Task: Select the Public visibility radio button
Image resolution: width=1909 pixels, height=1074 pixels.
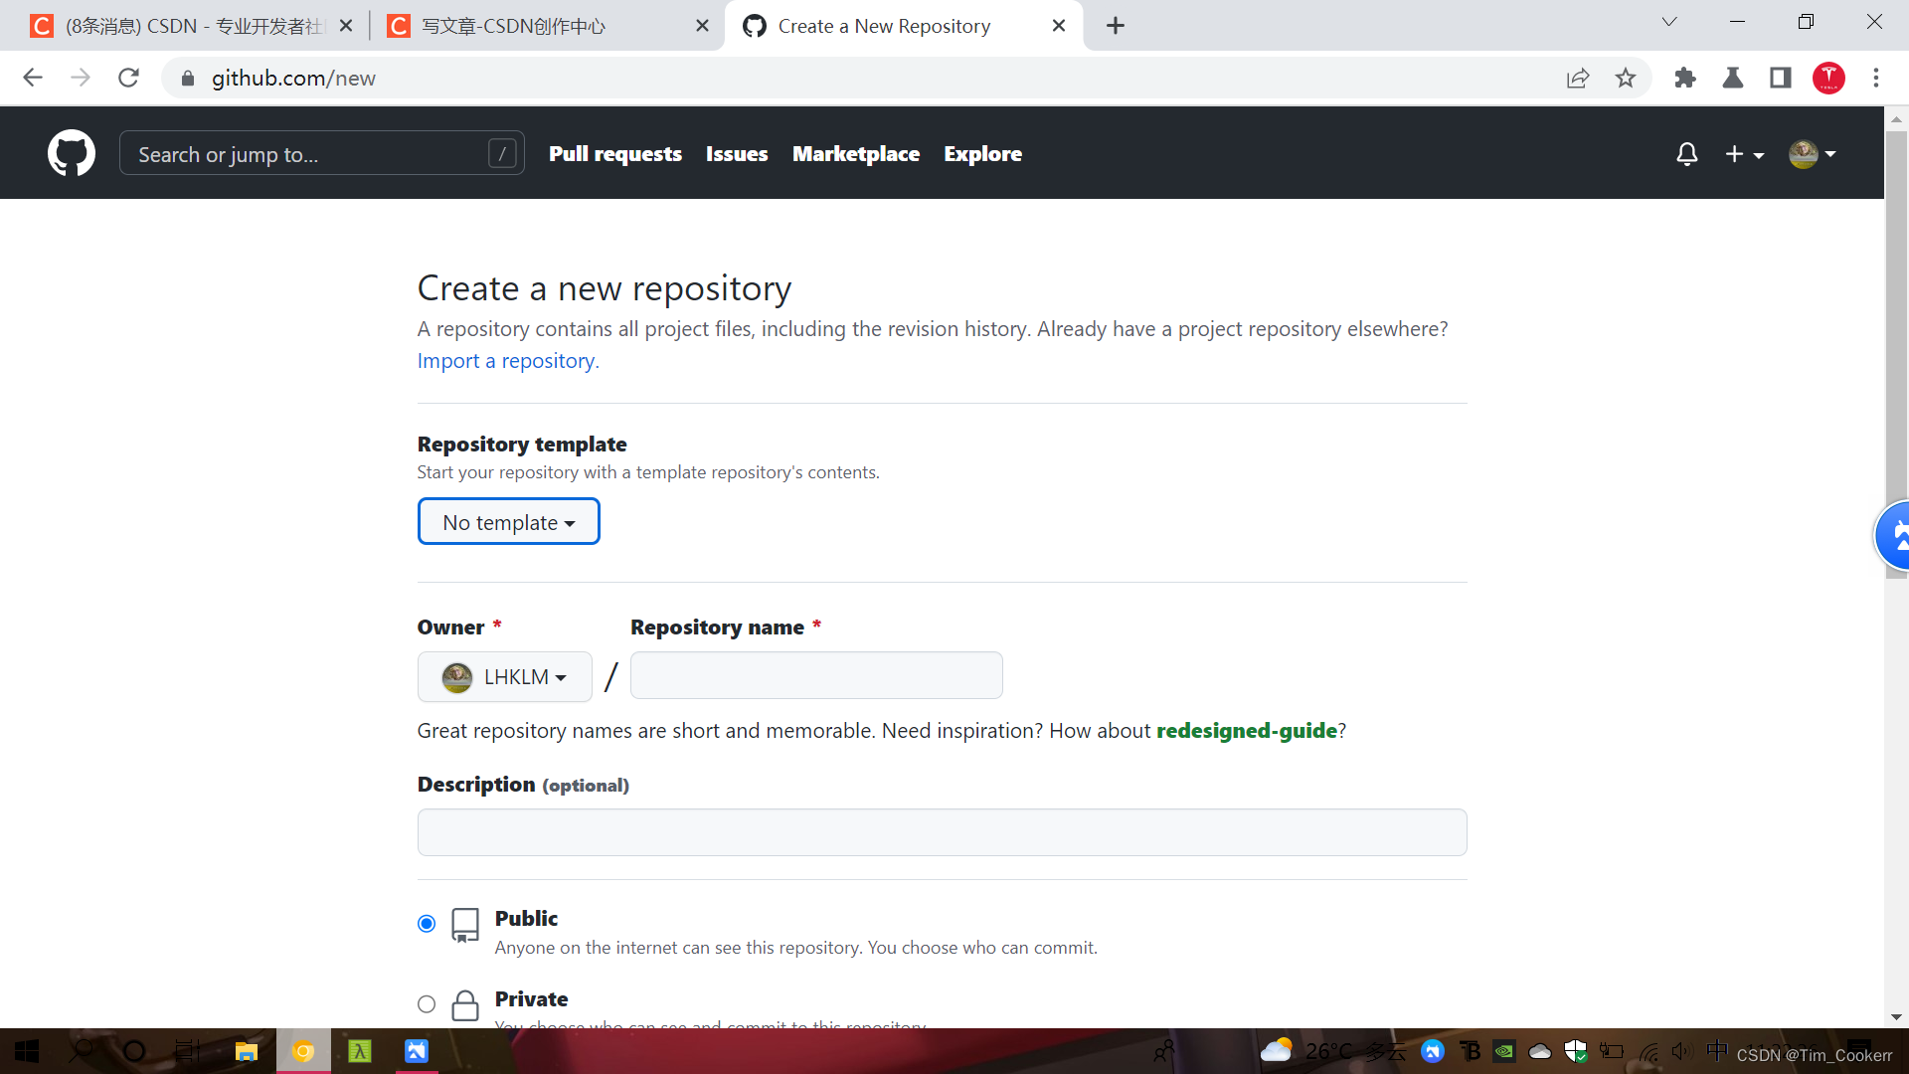Action: pyautogui.click(x=427, y=924)
